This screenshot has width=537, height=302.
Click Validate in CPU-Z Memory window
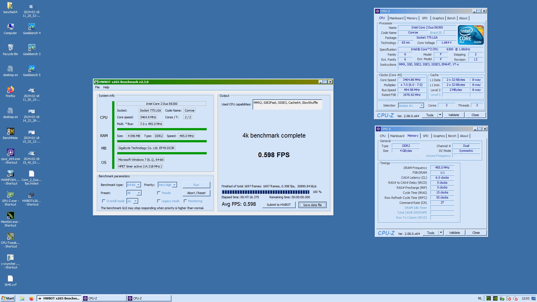(454, 233)
